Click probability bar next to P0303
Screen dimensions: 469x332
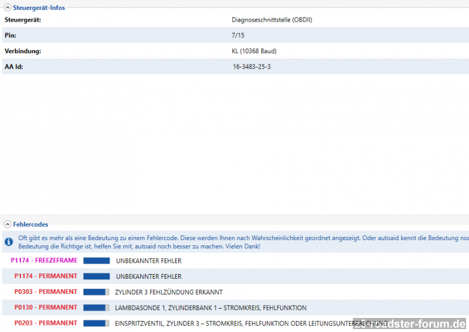[x=96, y=292]
